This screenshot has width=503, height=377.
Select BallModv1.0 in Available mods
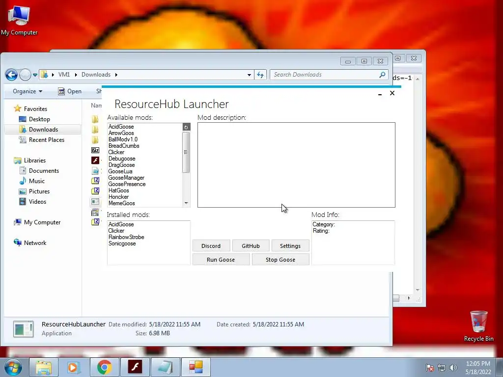click(x=123, y=139)
